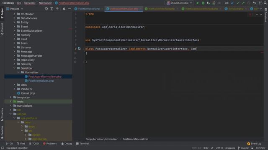Image resolution: width=268 pixels, height=150 pixels.
Task: Open Project panel options gear
Action: point(64,9)
